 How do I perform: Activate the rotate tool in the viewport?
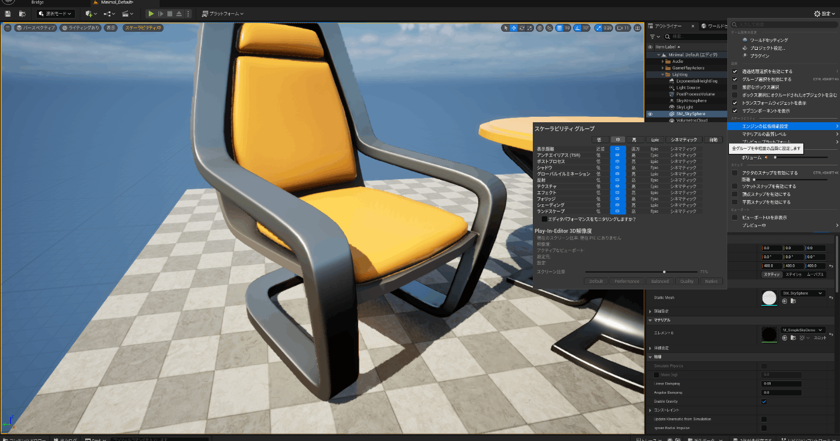[x=521, y=28]
